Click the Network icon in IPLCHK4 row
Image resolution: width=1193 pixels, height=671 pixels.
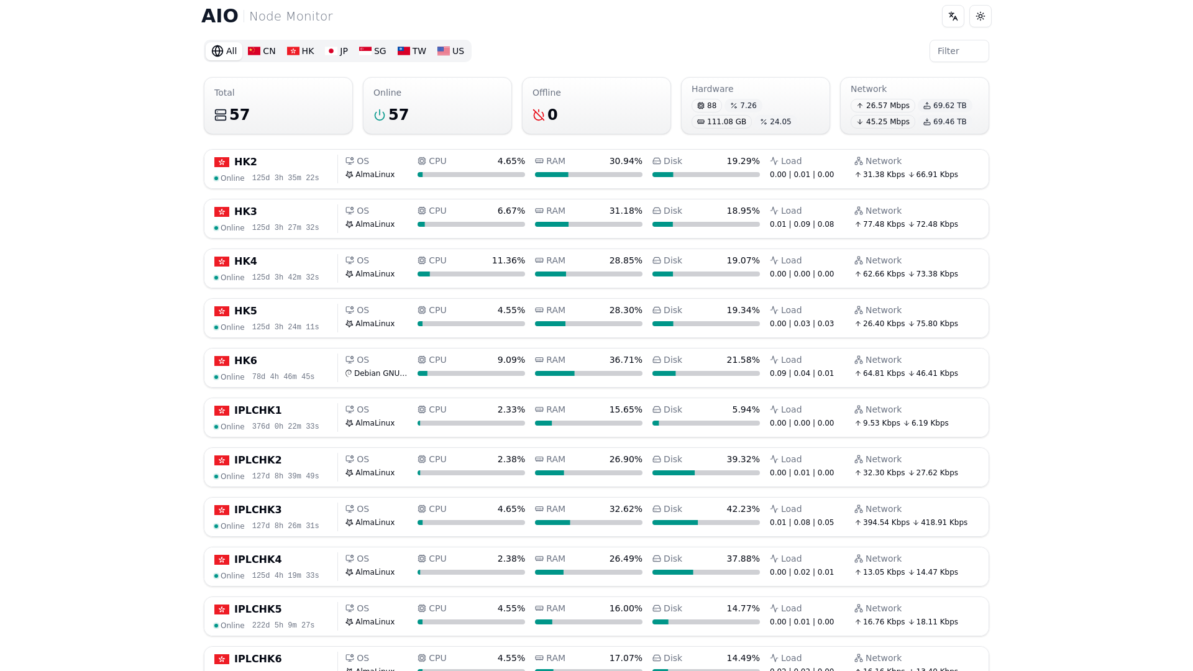click(x=859, y=559)
